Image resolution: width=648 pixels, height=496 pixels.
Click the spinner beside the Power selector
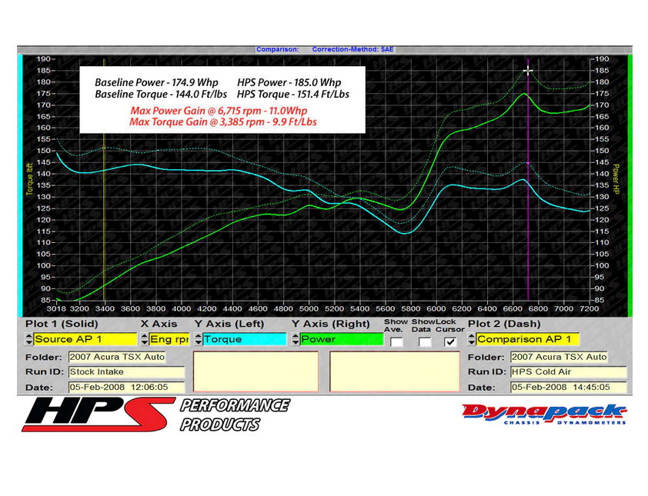pos(295,338)
